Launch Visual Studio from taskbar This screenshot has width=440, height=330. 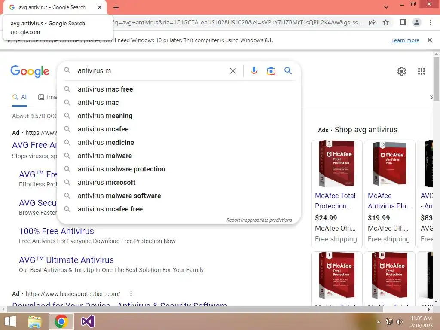[x=88, y=321]
